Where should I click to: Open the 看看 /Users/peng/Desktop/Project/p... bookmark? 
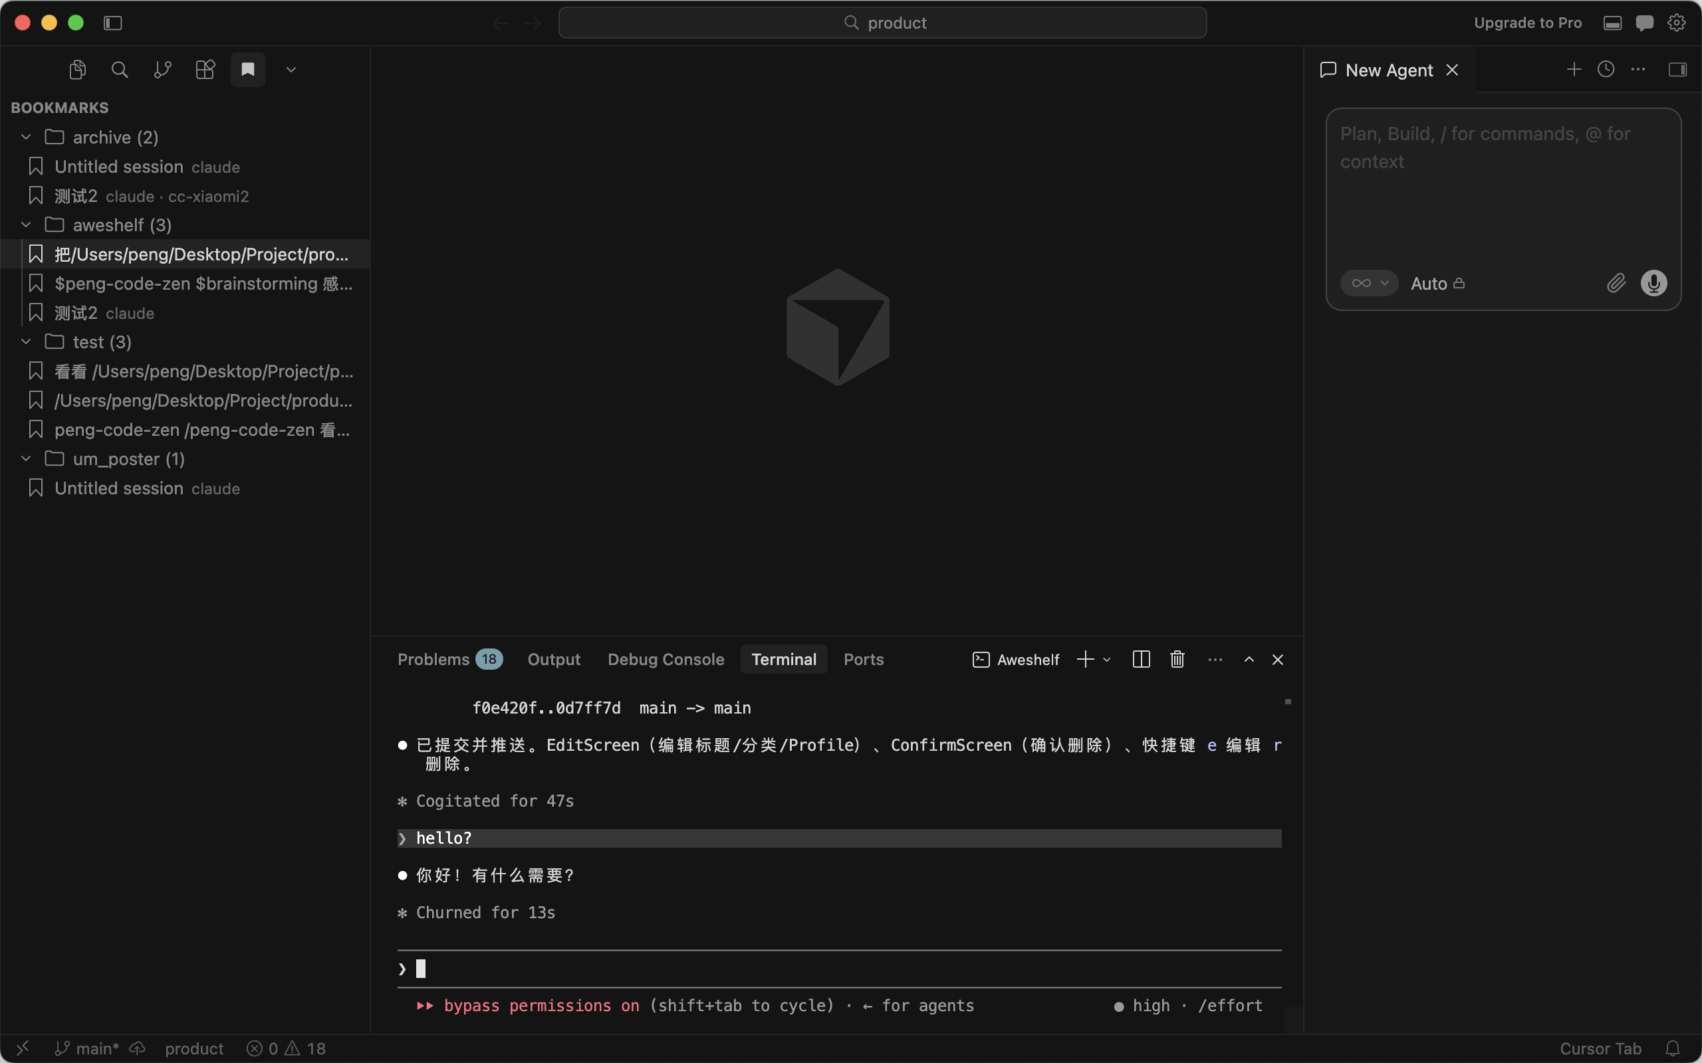pos(185,371)
